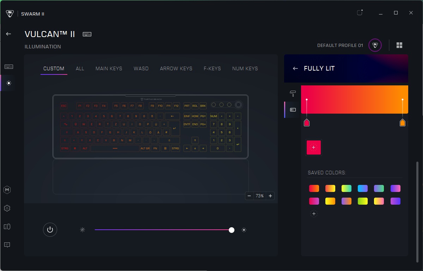Select the EINF key on the keyboard
The height and width of the screenshot is (271, 423).
click(x=187, y=116)
